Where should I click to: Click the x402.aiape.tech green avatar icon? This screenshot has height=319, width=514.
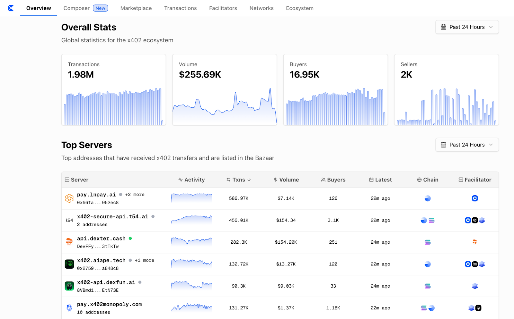[x=69, y=264]
